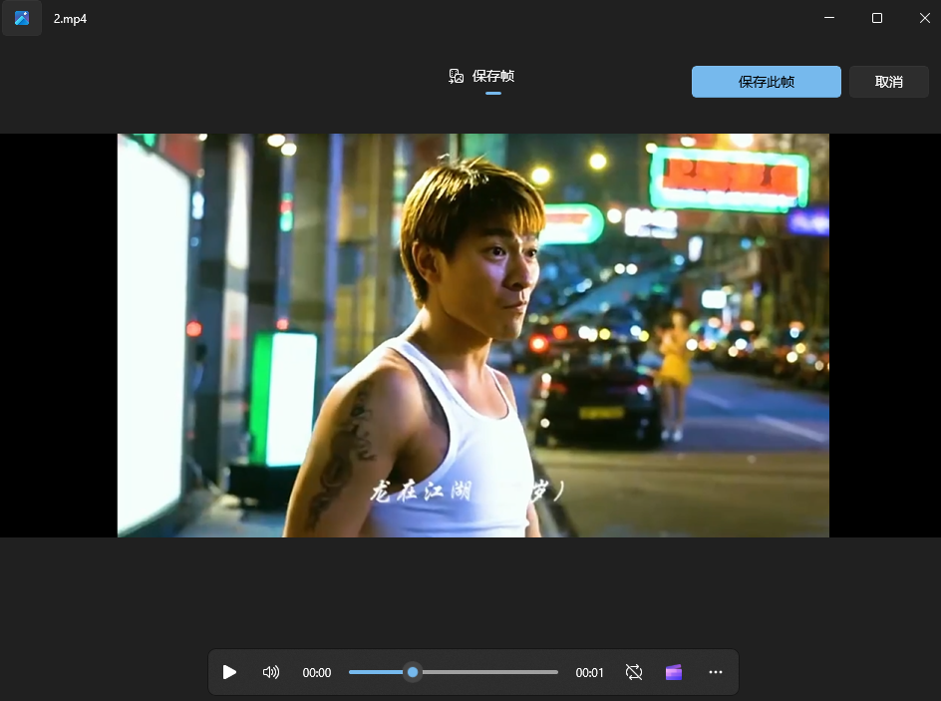This screenshot has height=701, width=941.
Task: Close the 2.mp4 window
Action: 924,18
